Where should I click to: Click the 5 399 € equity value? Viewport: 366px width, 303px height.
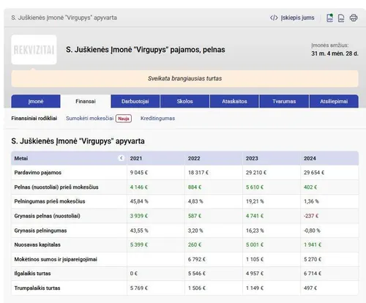click(139, 244)
